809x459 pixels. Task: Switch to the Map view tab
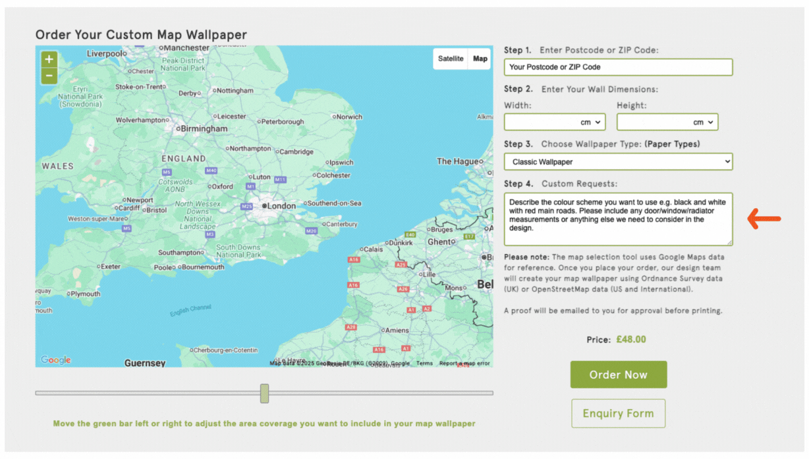click(x=480, y=59)
